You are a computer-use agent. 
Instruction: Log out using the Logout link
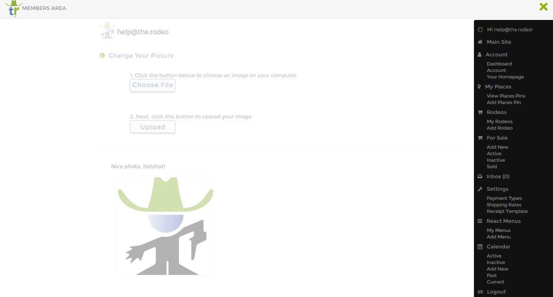pyautogui.click(x=496, y=292)
